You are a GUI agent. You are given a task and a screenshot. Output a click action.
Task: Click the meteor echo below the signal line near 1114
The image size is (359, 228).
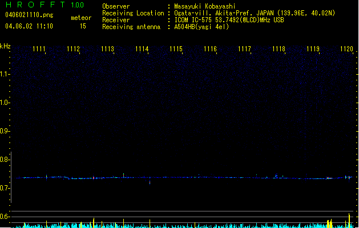(x=150, y=182)
